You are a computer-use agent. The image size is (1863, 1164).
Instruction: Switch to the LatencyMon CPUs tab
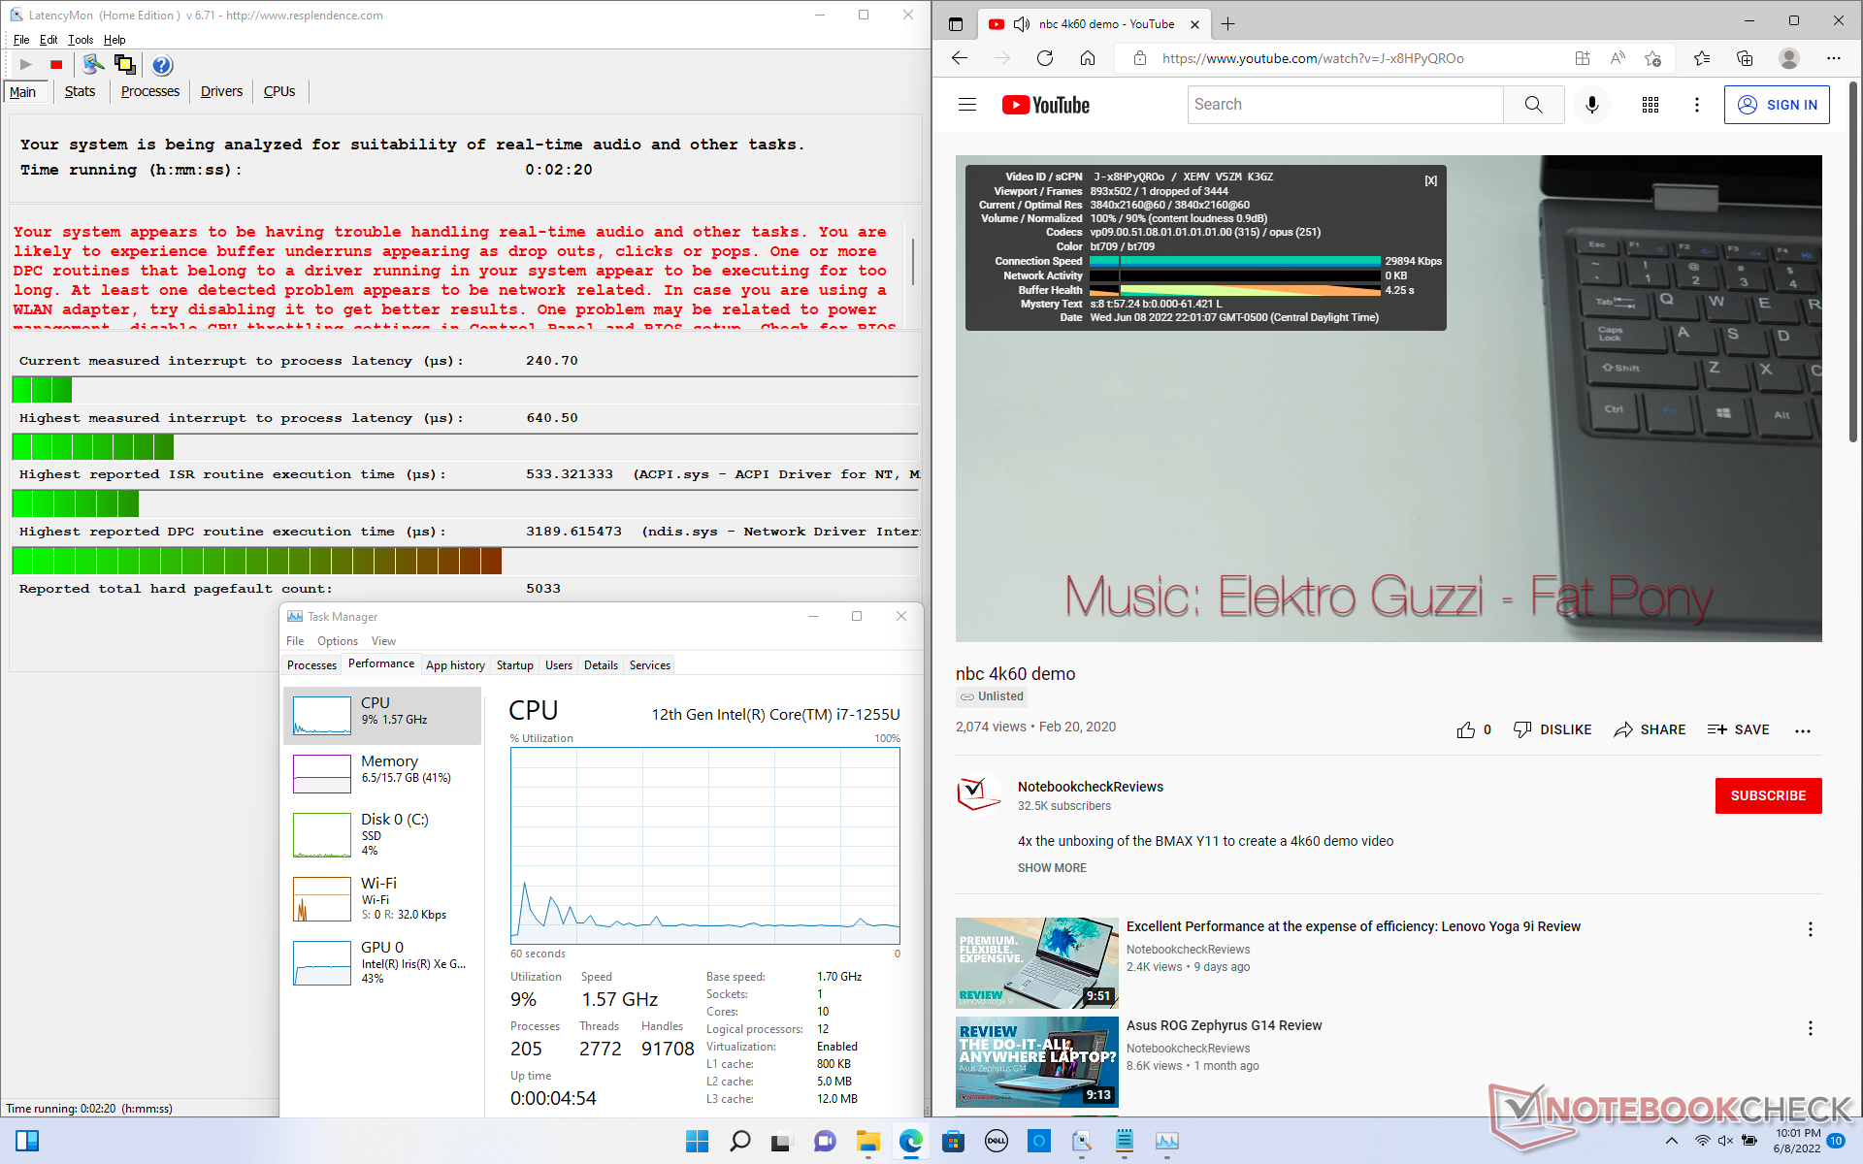(279, 91)
